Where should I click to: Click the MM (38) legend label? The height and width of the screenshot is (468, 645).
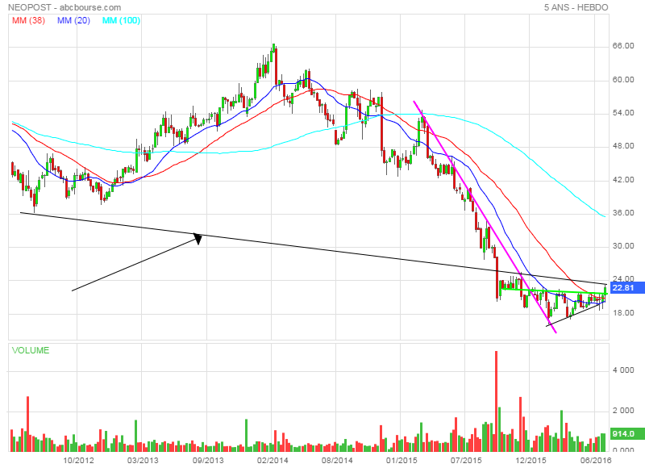[29, 20]
